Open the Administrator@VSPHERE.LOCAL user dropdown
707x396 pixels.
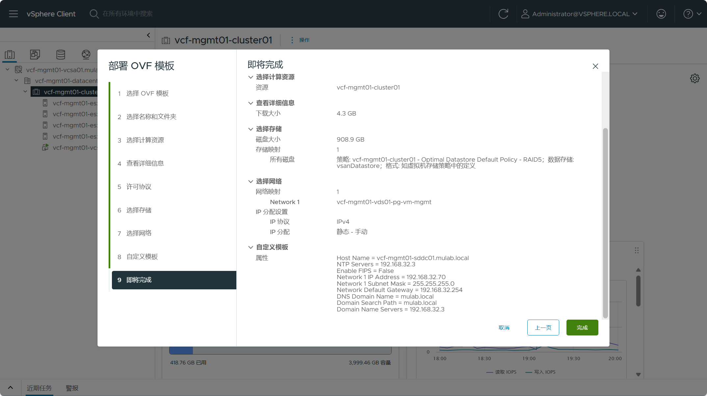pyautogui.click(x=580, y=14)
